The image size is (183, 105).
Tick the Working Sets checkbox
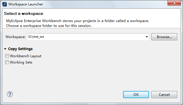pyautogui.click(x=7, y=62)
